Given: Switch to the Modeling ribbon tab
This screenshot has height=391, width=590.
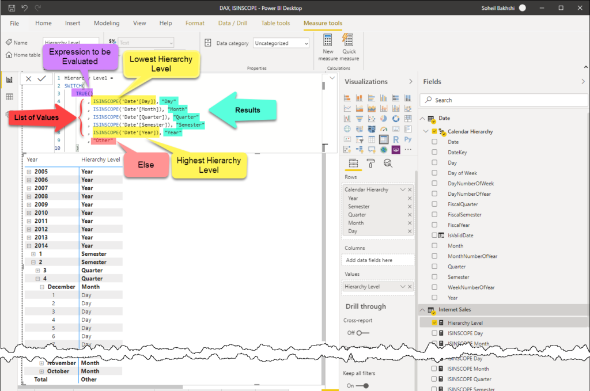Looking at the screenshot, I should click(107, 23).
